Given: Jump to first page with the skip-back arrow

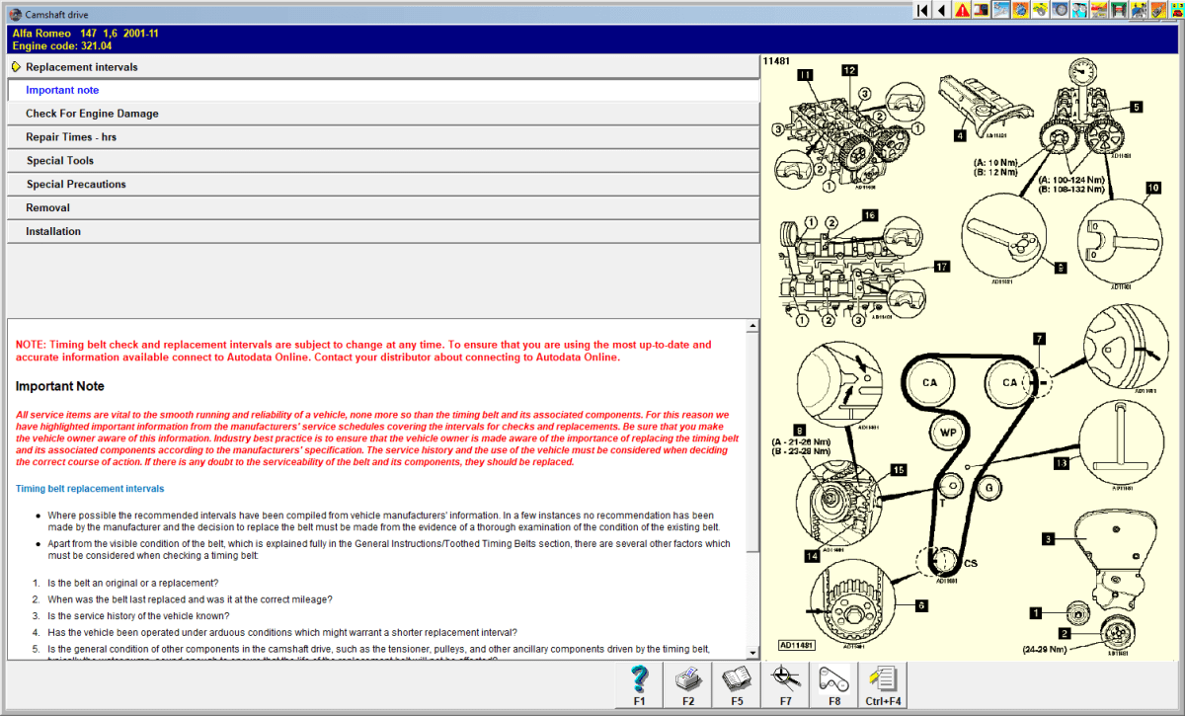Looking at the screenshot, I should click(x=922, y=10).
